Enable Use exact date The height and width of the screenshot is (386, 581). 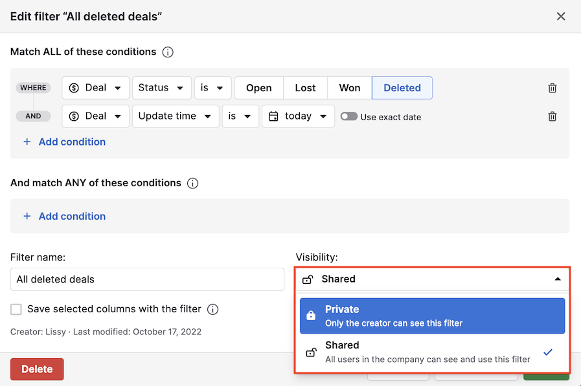(x=348, y=116)
